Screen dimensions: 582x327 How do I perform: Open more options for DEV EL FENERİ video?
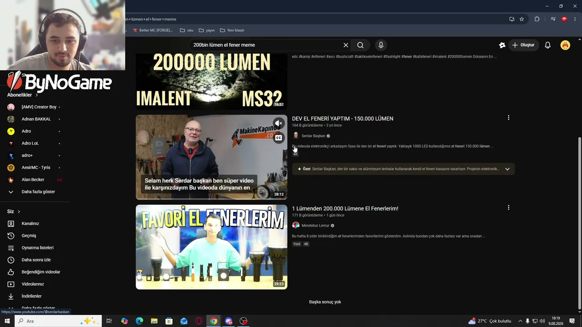[x=508, y=118]
